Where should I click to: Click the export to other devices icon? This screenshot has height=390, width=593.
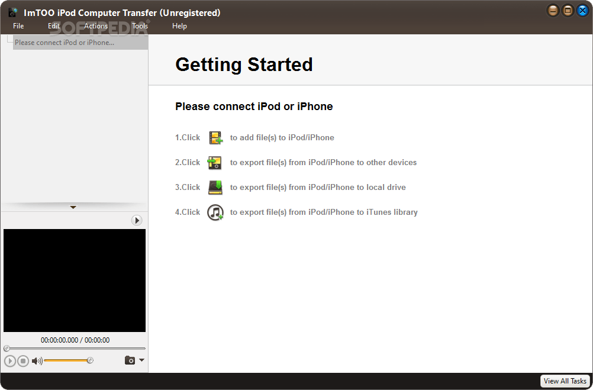click(x=214, y=163)
